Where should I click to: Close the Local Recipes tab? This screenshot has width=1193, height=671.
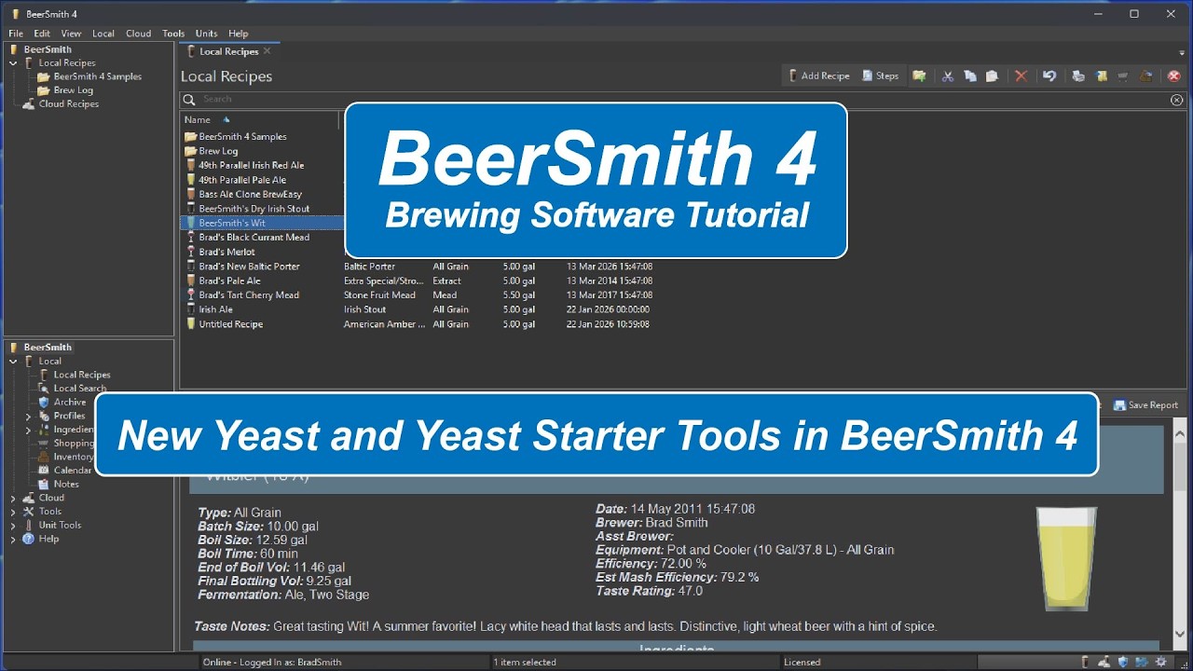[267, 51]
